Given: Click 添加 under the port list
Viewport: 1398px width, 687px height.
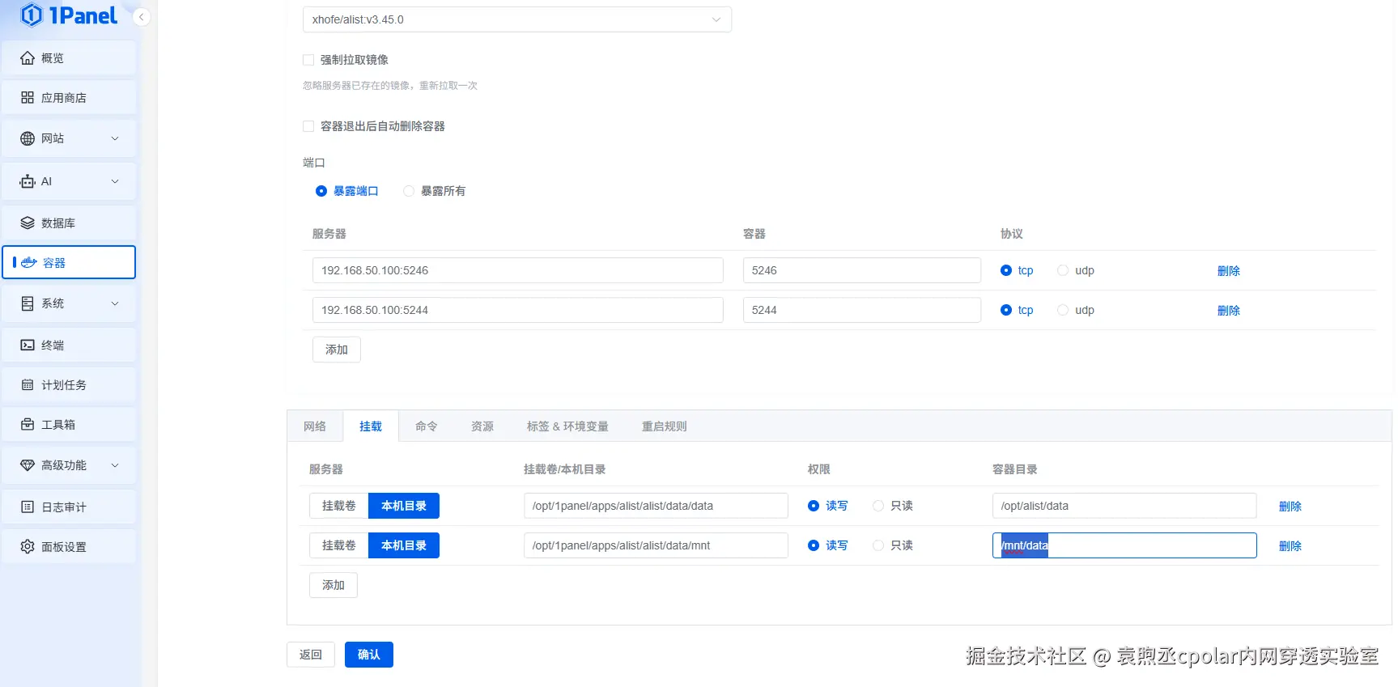Looking at the screenshot, I should click(x=337, y=350).
